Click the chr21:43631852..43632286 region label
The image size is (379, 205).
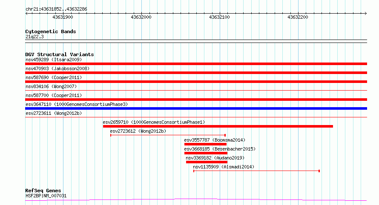(x=56, y=9)
